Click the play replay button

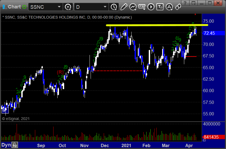(x=151, y=7)
